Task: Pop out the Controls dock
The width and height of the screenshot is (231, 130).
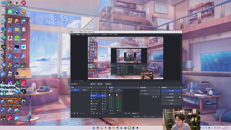Action: pyautogui.click(x=181, y=88)
